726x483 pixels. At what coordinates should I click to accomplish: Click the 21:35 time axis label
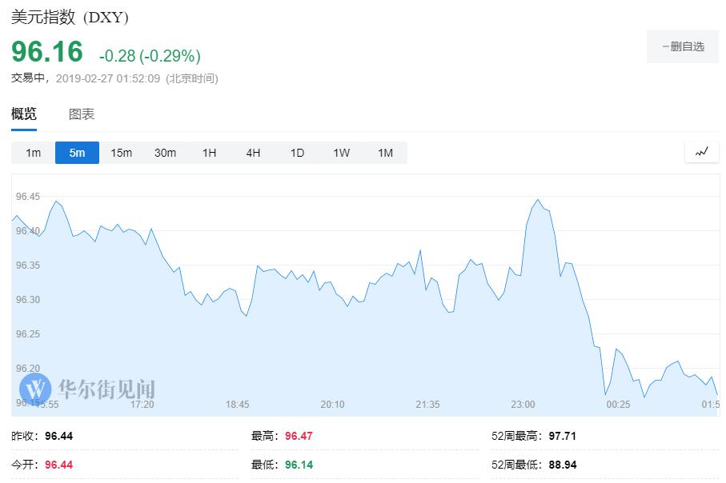428,405
